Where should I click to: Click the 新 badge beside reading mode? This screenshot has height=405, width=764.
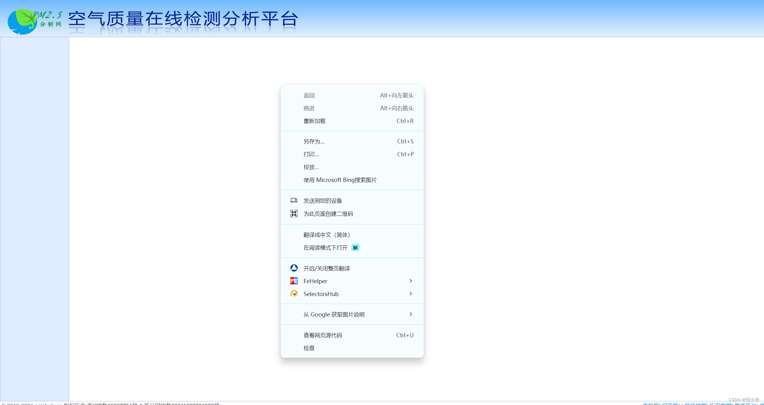(x=355, y=248)
